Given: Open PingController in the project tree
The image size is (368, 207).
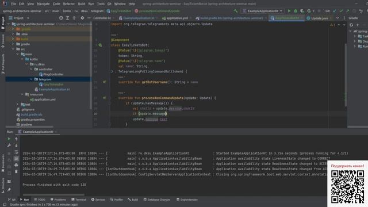Looking at the screenshot, I should coord(53,74).
